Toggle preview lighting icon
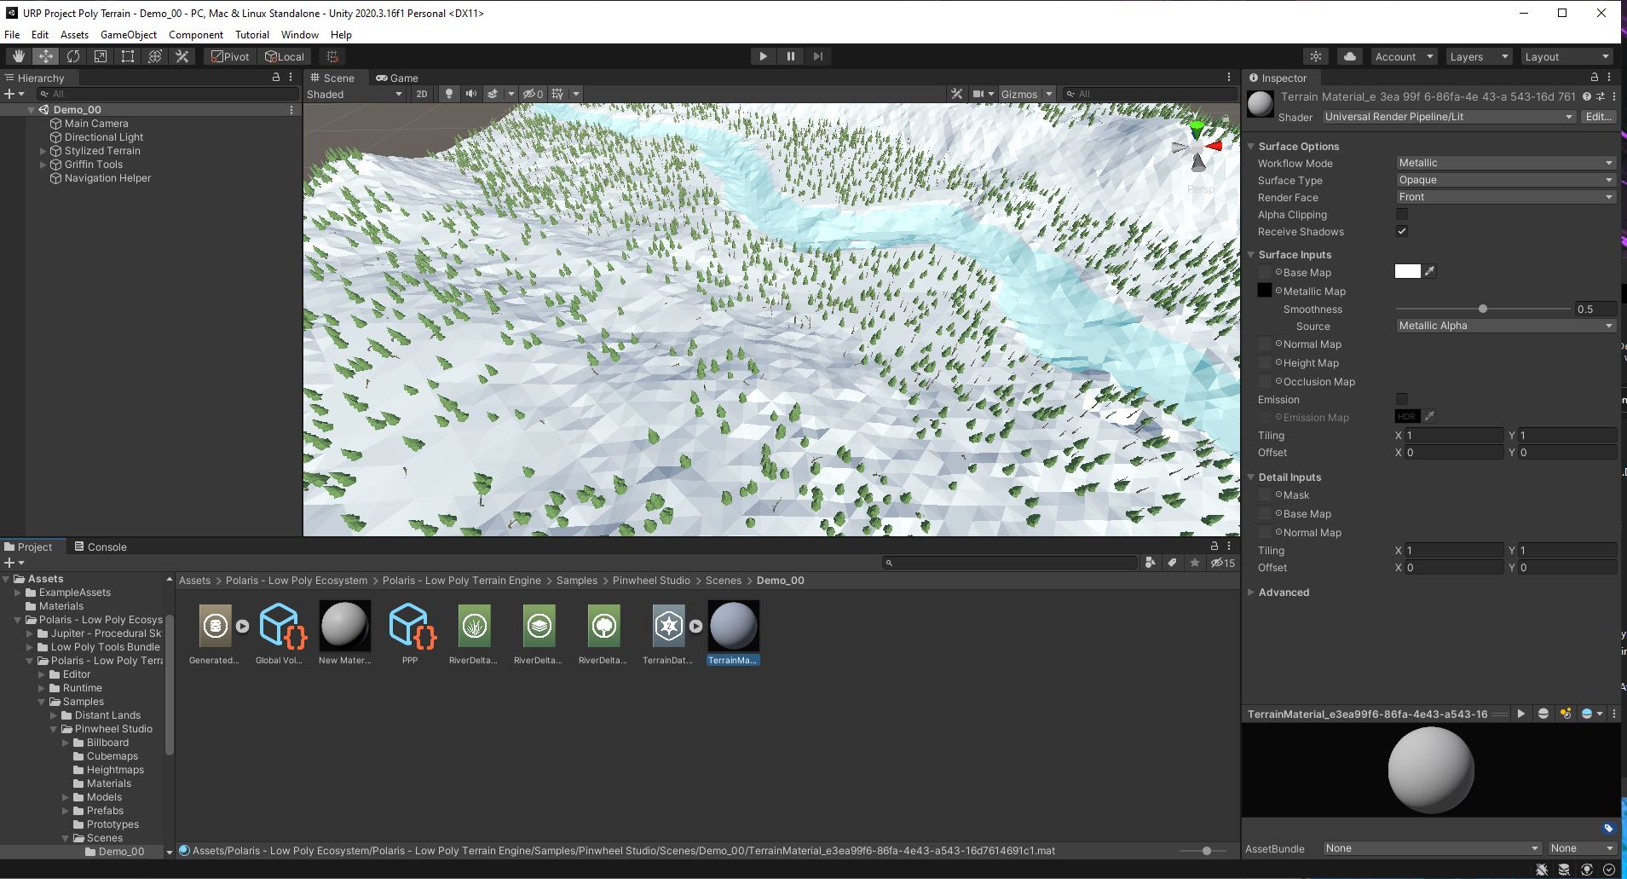 (x=1566, y=714)
